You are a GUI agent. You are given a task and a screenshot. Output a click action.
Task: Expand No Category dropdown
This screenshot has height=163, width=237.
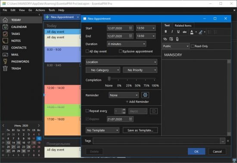tap(103, 70)
